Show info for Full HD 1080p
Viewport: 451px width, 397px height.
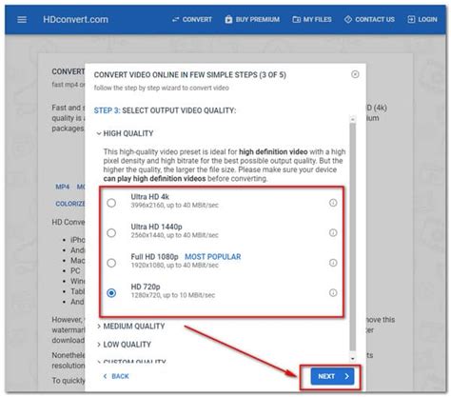pos(333,263)
